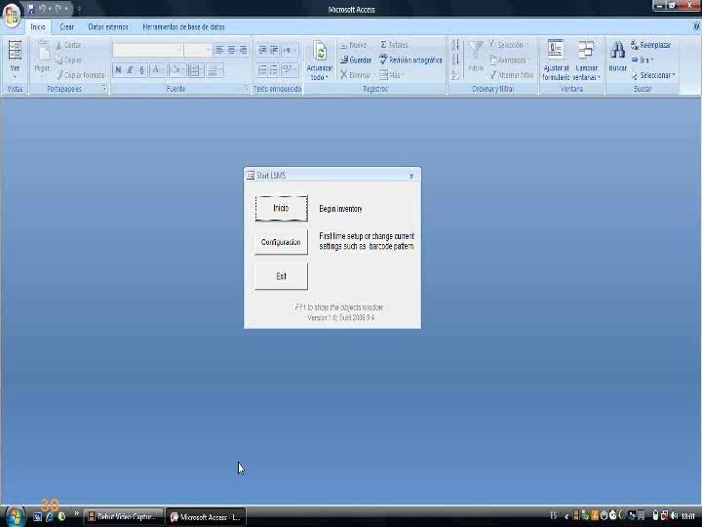Click the Reemplazar command
The width and height of the screenshot is (702, 527).
651,45
